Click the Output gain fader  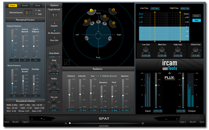pyautogui.click(x=183, y=90)
